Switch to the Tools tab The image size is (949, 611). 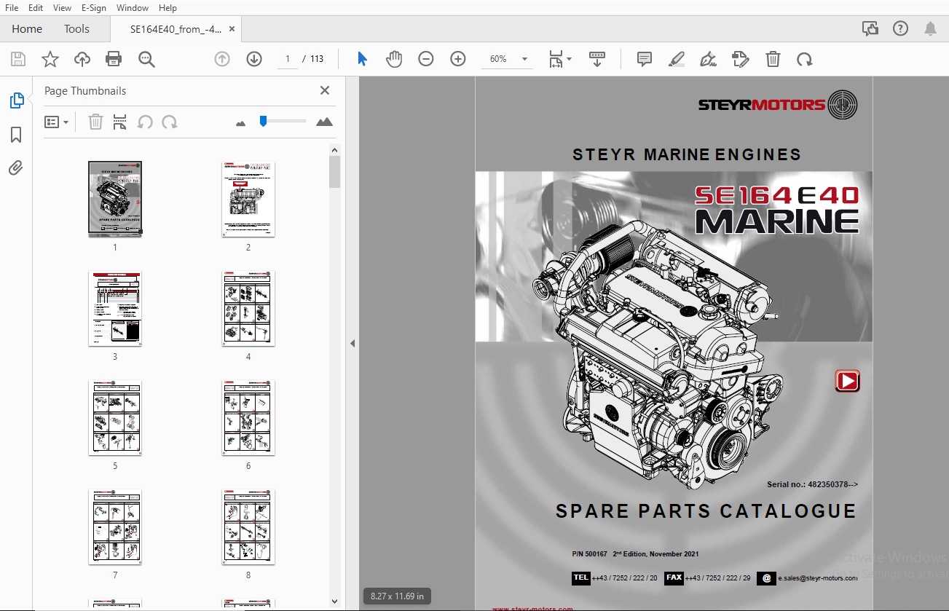(x=76, y=29)
